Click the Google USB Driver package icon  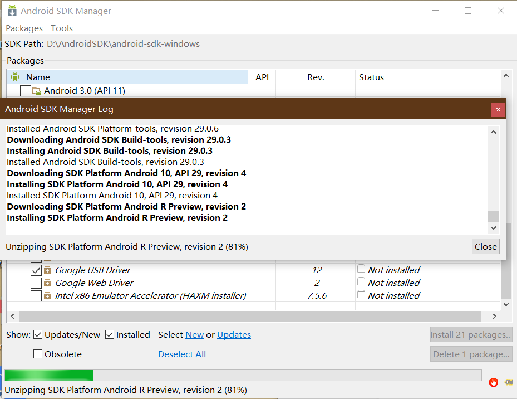click(x=47, y=270)
